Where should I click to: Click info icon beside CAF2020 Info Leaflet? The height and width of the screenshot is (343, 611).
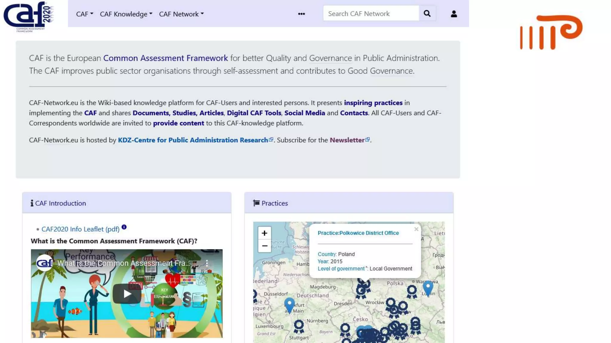click(124, 227)
